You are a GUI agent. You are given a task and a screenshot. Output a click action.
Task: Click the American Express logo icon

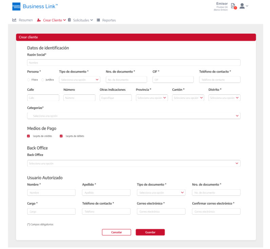coord(16,6)
